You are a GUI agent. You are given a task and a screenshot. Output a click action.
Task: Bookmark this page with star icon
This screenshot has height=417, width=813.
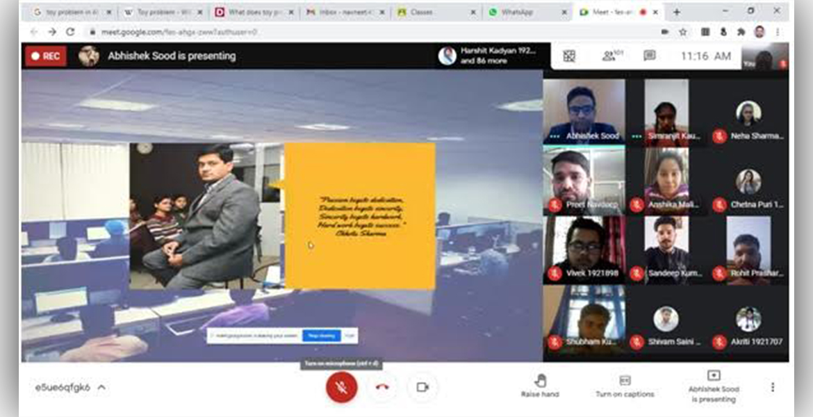[683, 32]
